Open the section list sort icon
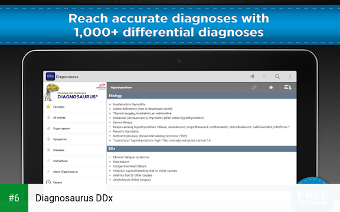Image resolution: width=340 pixels, height=212 pixels. [x=287, y=87]
